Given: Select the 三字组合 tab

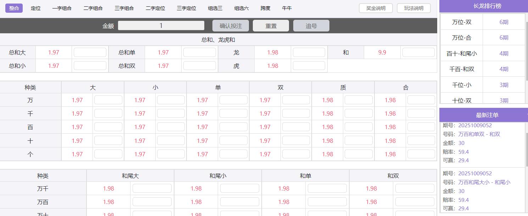Looking at the screenshot, I should tap(124, 8).
